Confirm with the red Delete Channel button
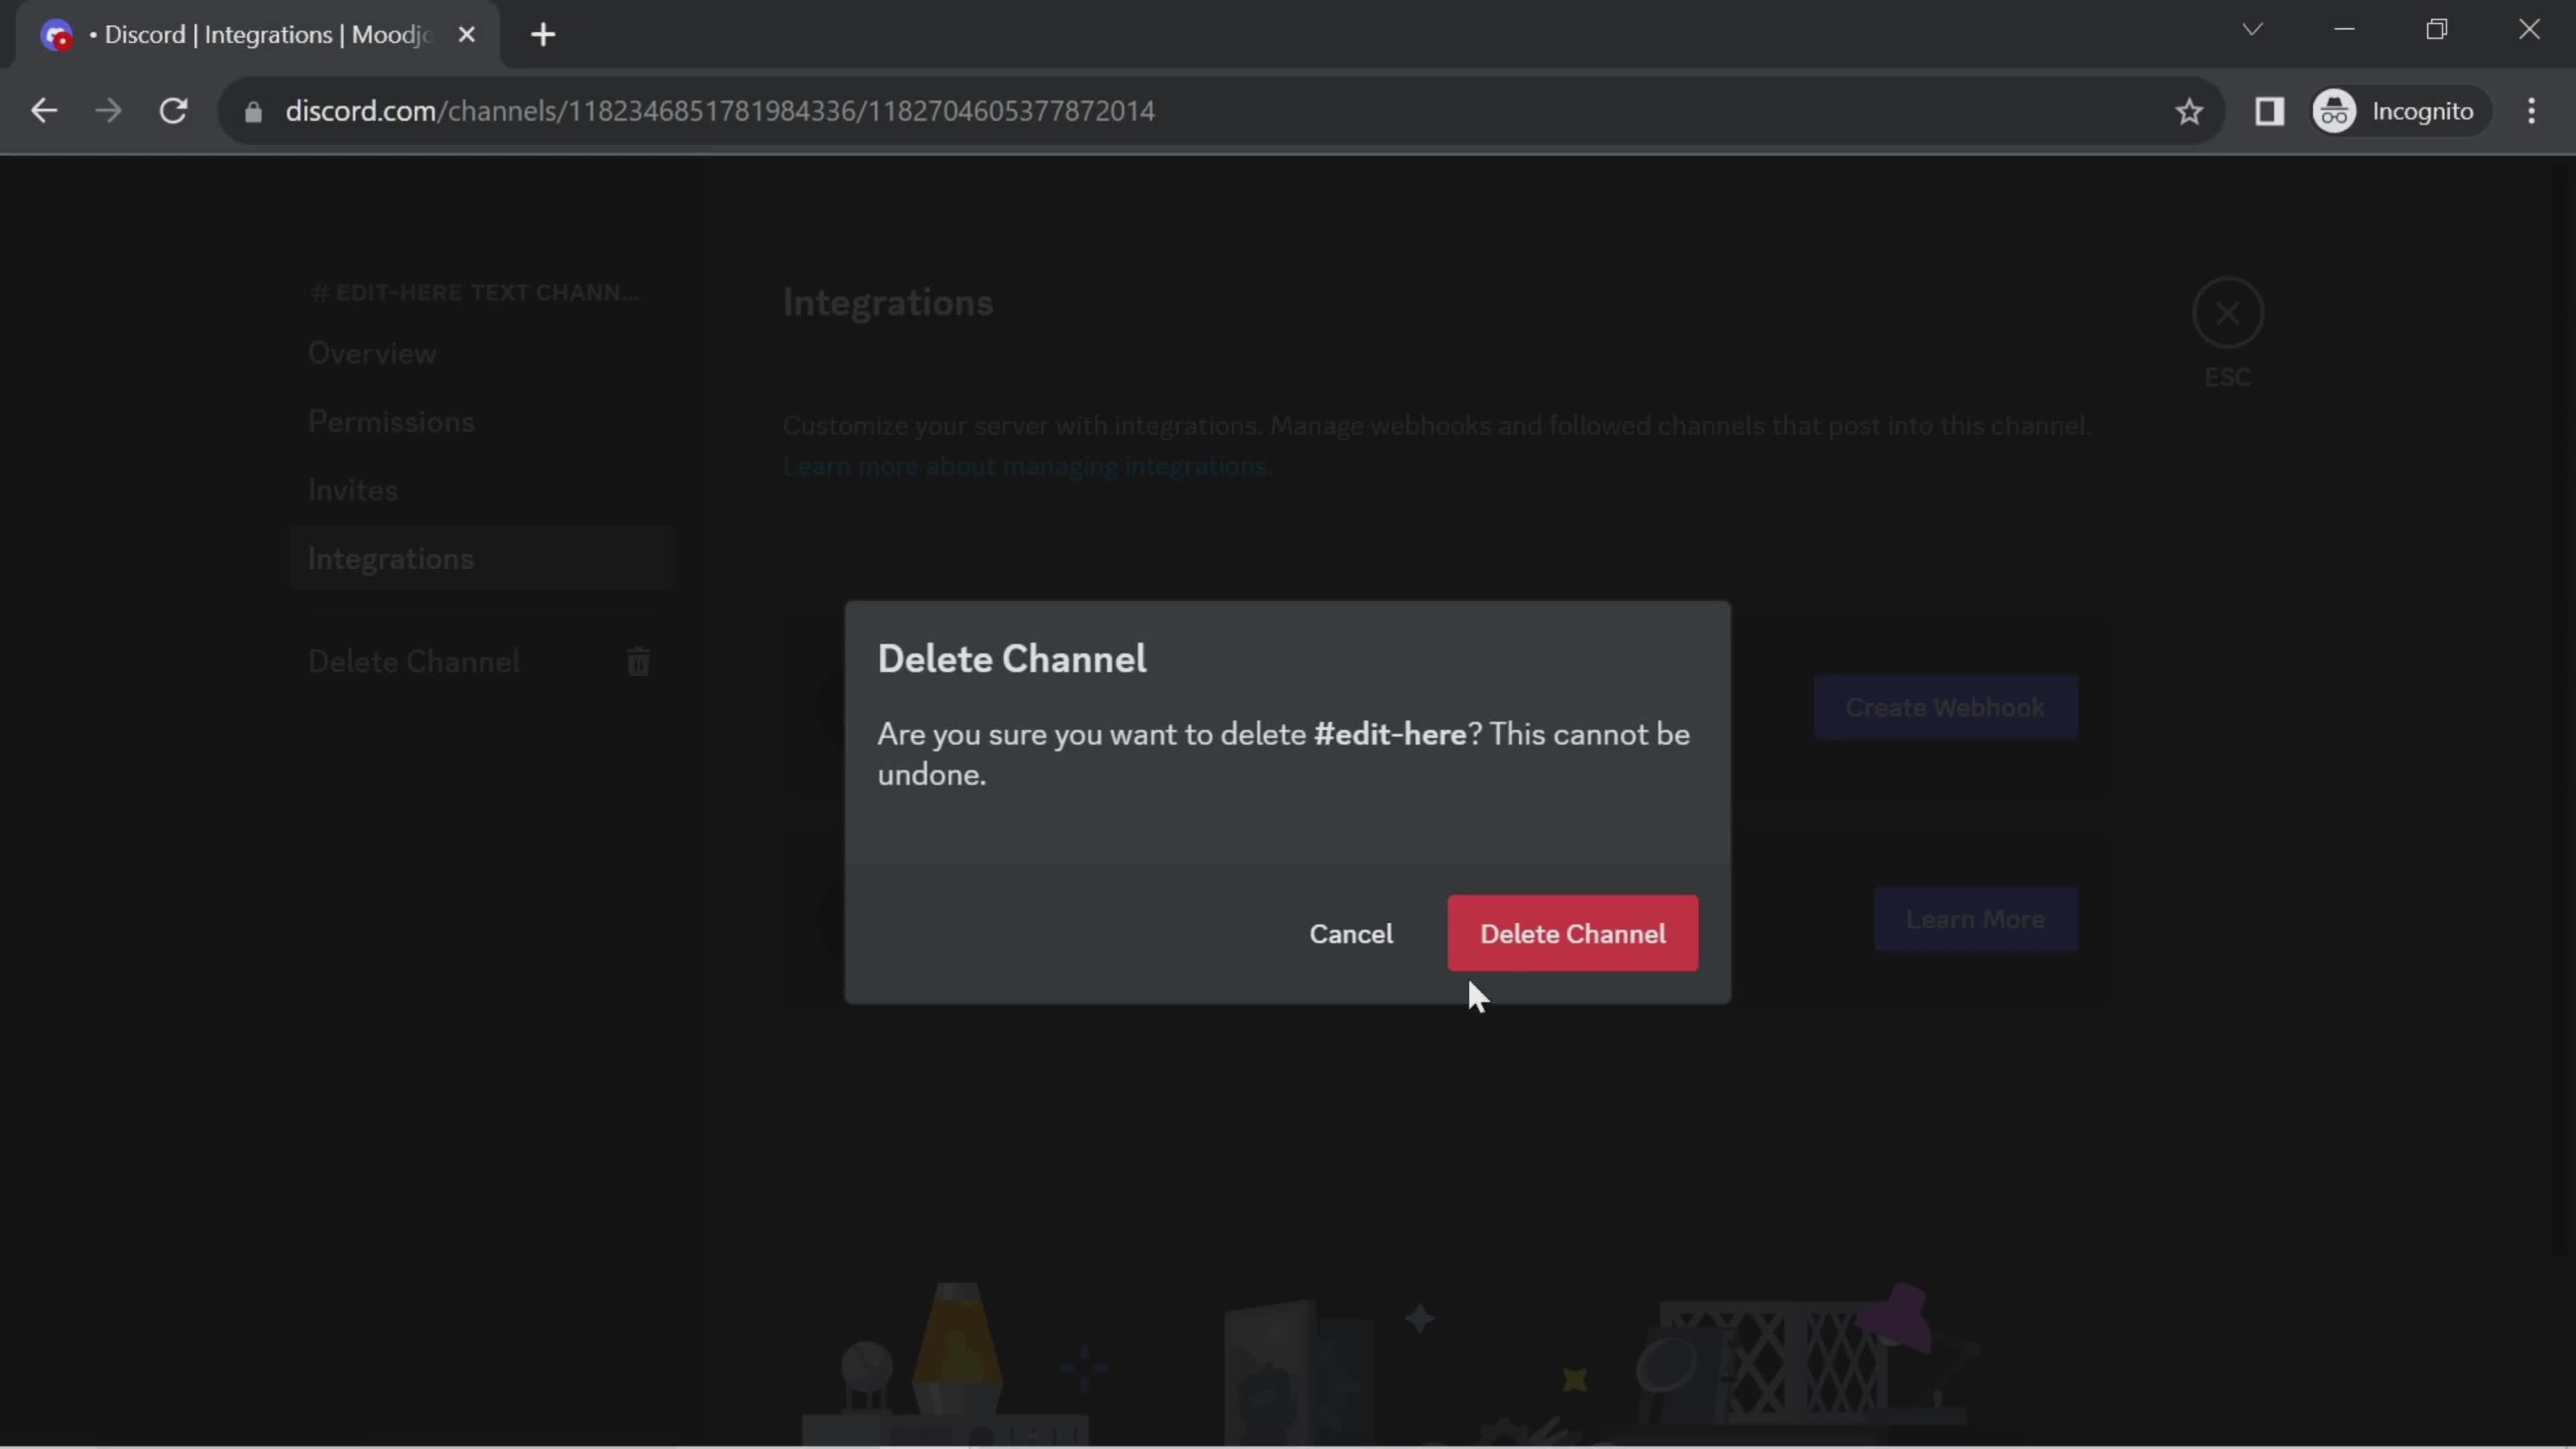 1572,933
